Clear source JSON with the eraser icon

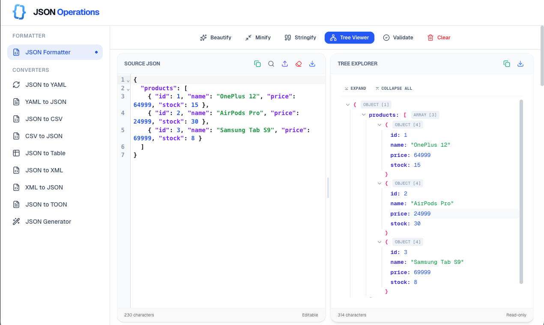[x=299, y=63]
